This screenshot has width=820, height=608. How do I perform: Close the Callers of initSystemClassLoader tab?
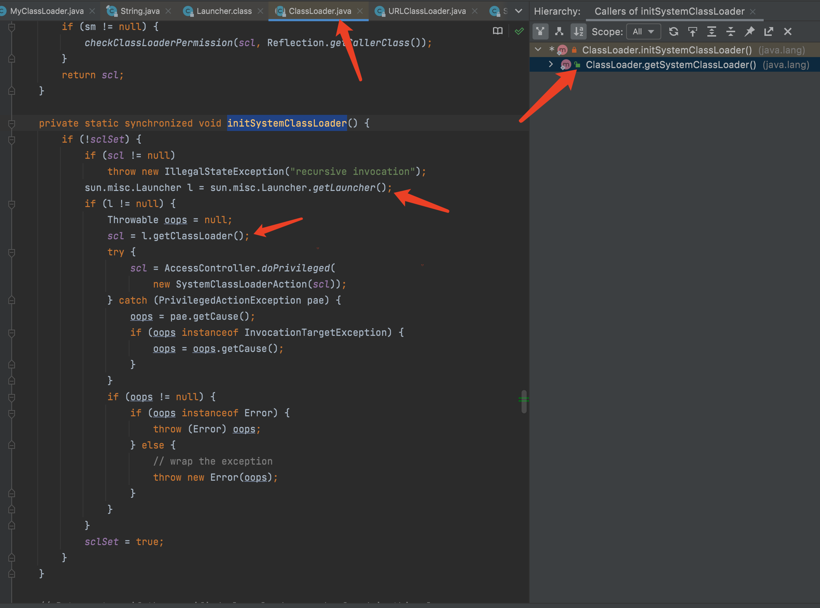point(753,12)
